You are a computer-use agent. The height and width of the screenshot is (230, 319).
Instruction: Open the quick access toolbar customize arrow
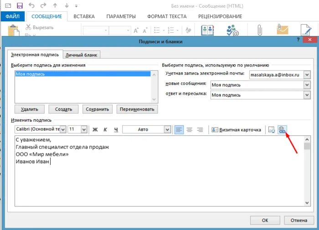tap(76, 6)
